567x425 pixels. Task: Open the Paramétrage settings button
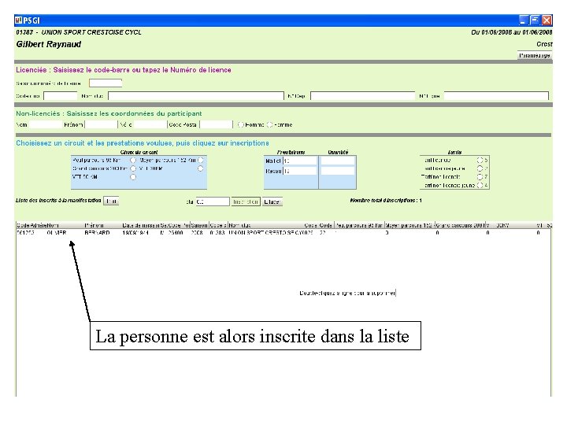pos(535,55)
